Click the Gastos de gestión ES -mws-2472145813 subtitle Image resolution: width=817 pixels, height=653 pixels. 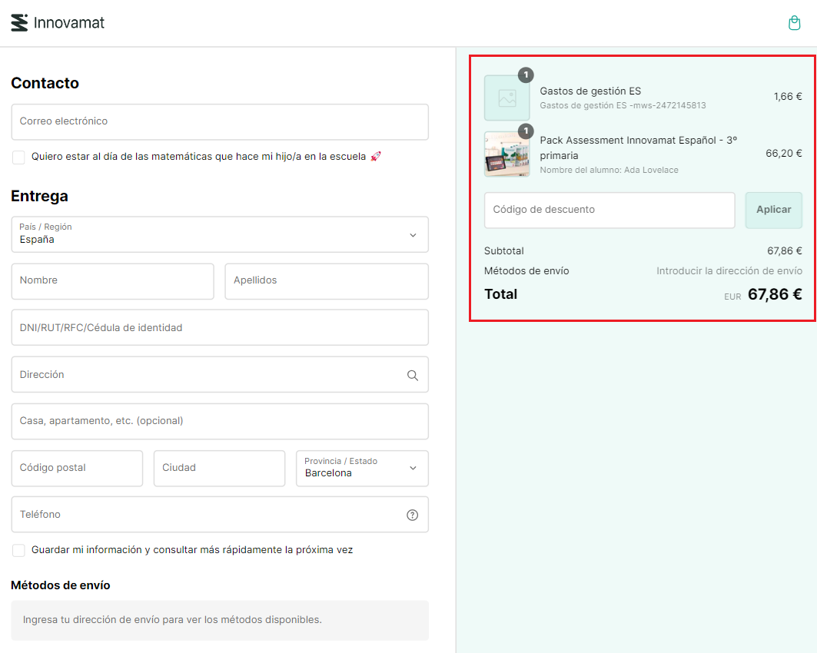coord(623,106)
